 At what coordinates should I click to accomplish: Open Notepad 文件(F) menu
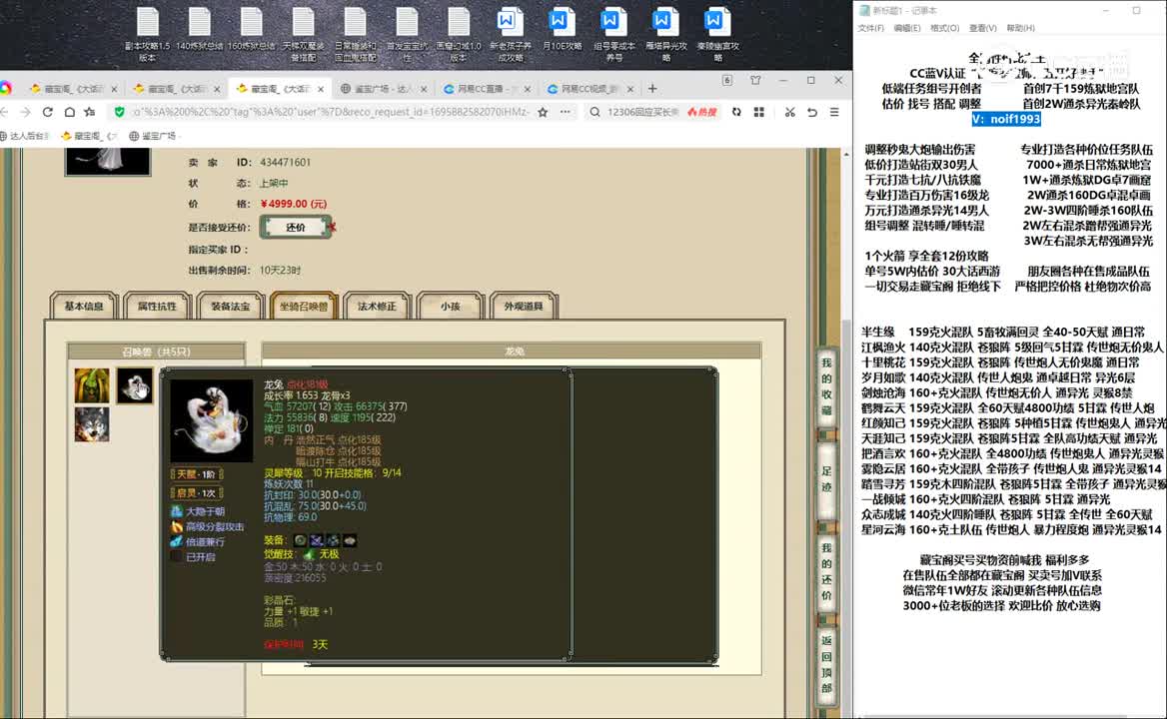[x=871, y=28]
